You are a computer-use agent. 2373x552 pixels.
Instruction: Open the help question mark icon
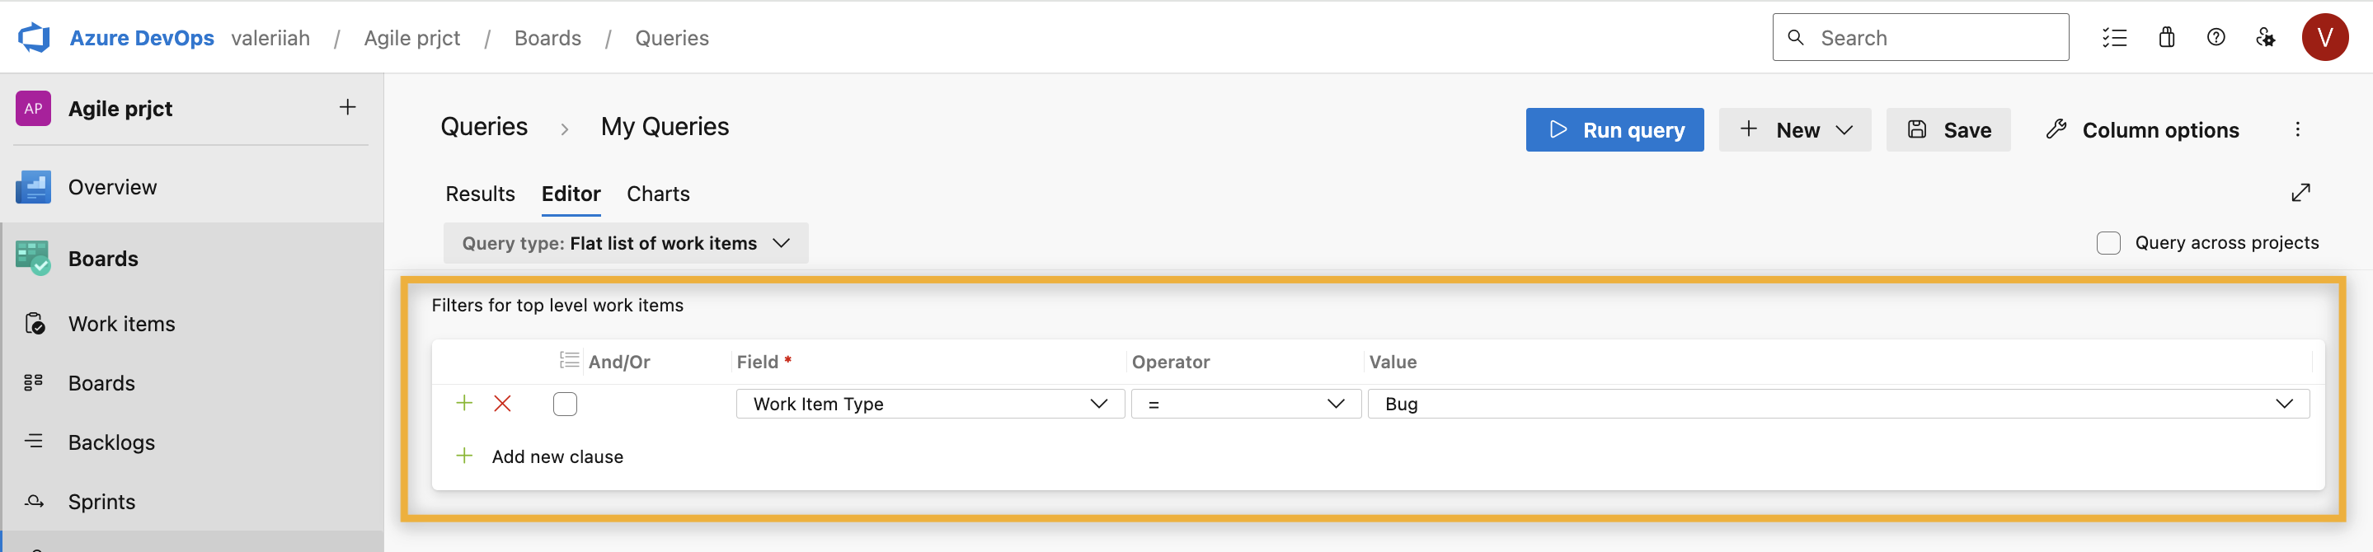coord(2216,38)
